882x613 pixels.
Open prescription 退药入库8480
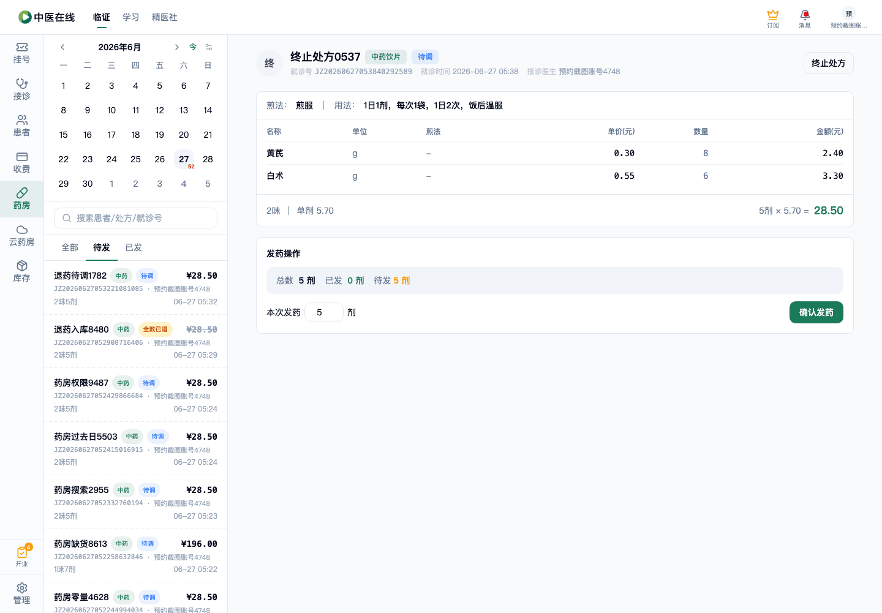pos(135,342)
